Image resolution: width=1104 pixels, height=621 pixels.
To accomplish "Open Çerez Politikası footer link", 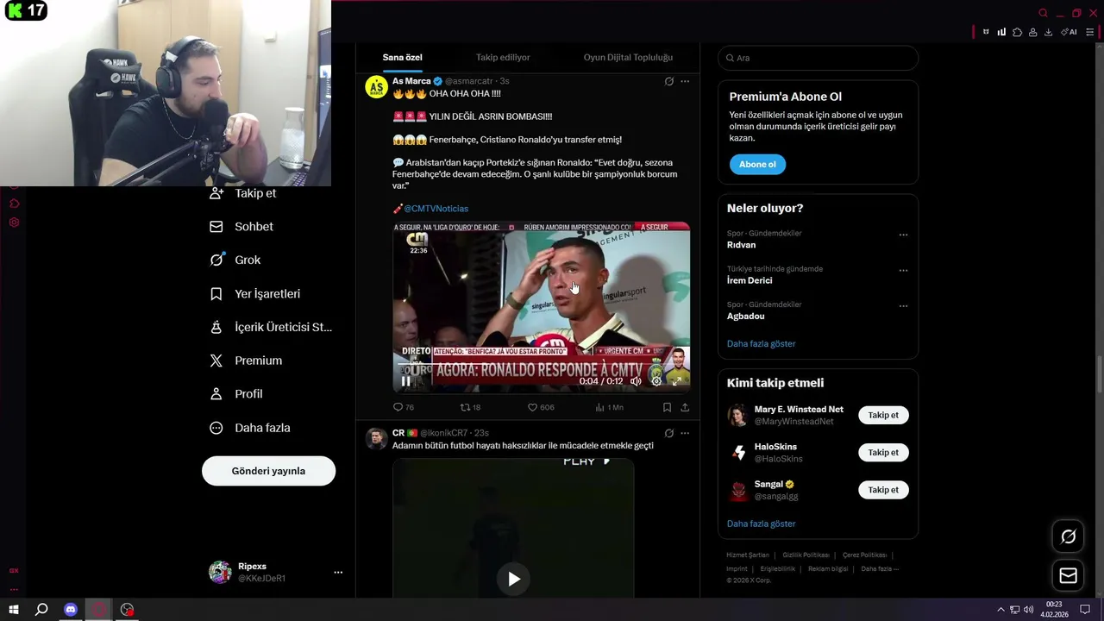I will [865, 555].
